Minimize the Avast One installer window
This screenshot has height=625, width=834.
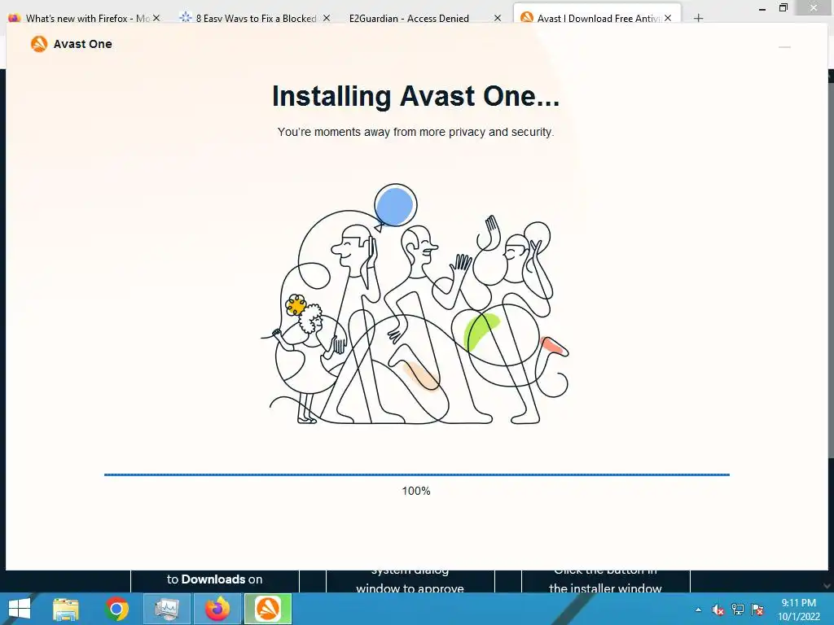[x=784, y=47]
